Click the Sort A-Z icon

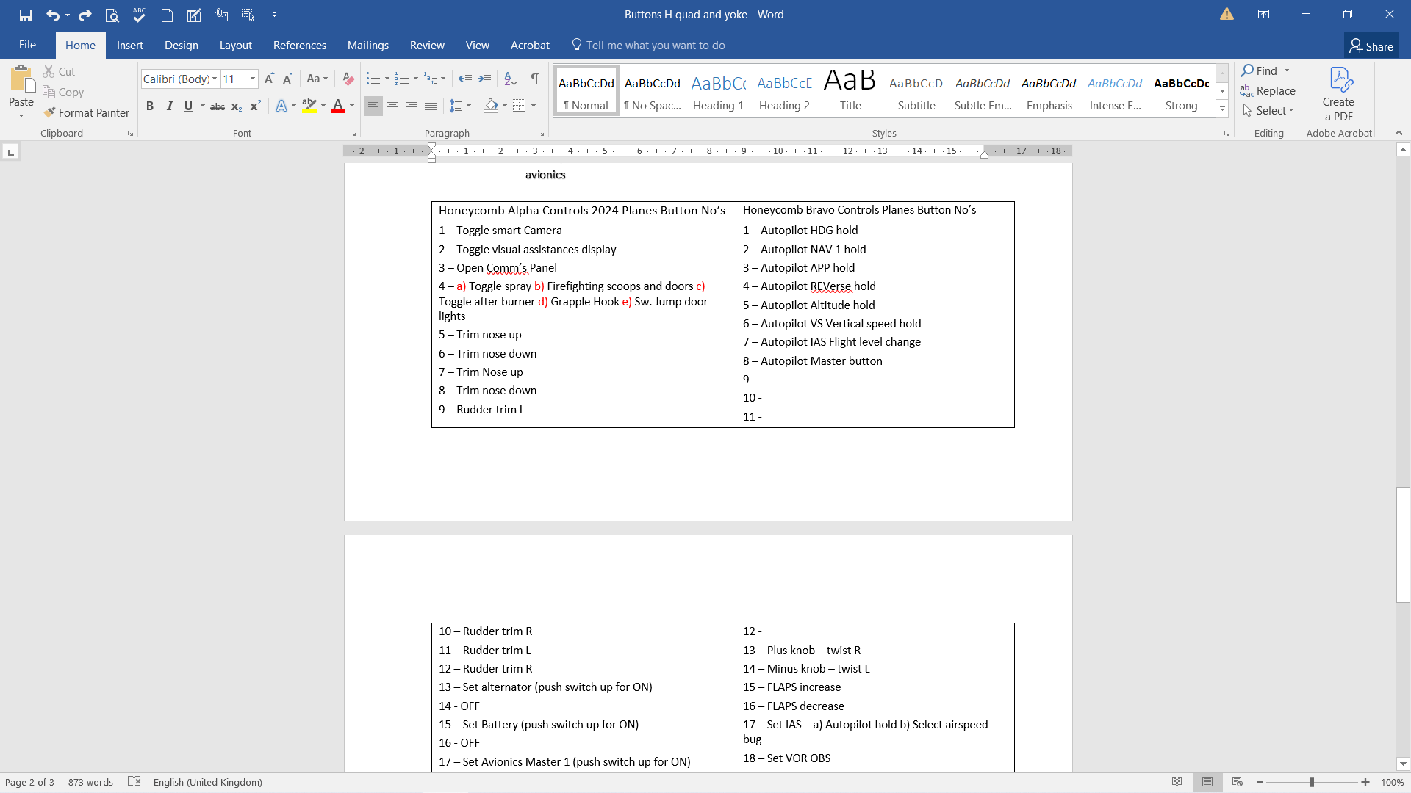[510, 79]
